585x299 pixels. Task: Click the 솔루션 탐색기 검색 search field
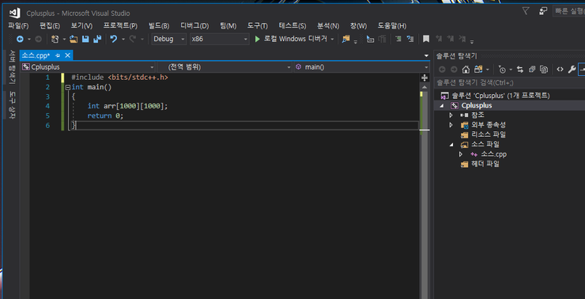tap(509, 83)
